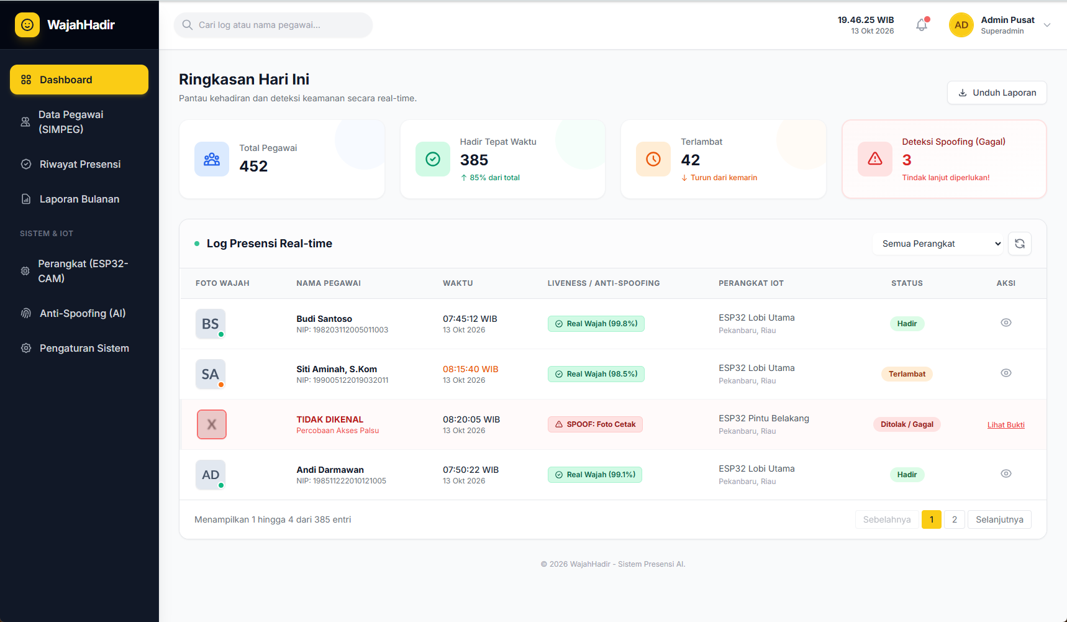Click the BS avatar for Budi Santoso

211,324
